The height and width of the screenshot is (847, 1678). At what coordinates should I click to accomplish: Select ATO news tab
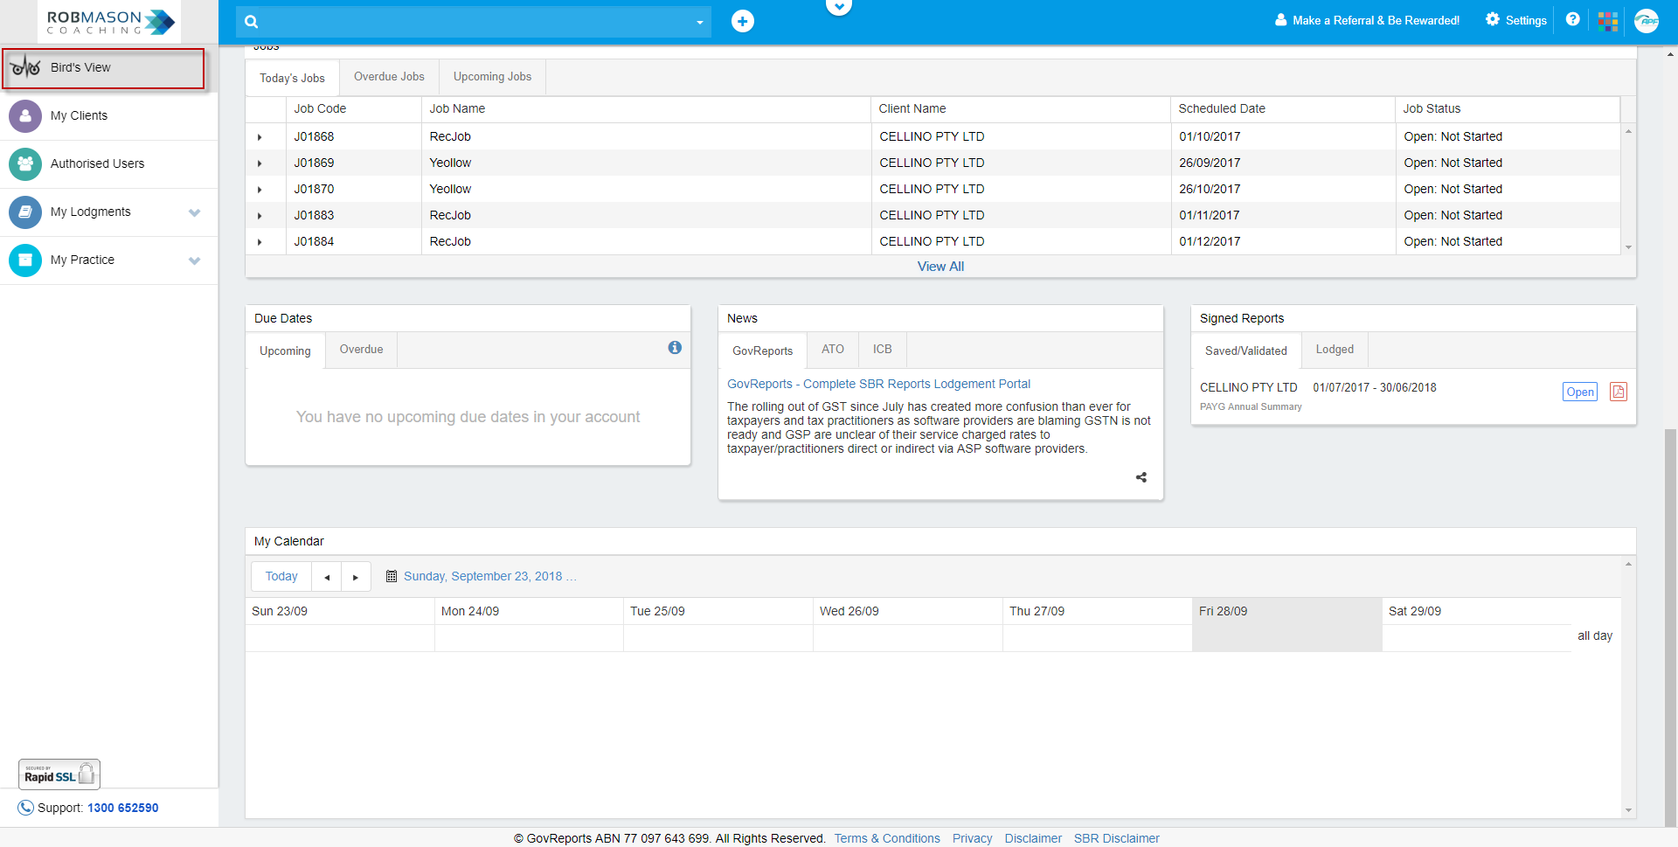point(833,350)
